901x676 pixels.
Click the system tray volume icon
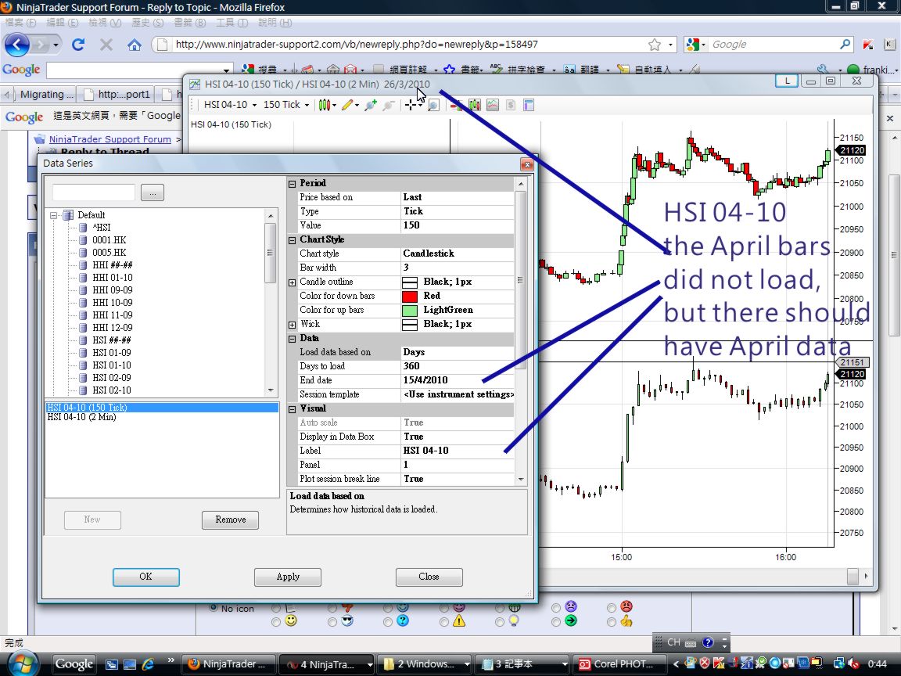[x=854, y=664]
